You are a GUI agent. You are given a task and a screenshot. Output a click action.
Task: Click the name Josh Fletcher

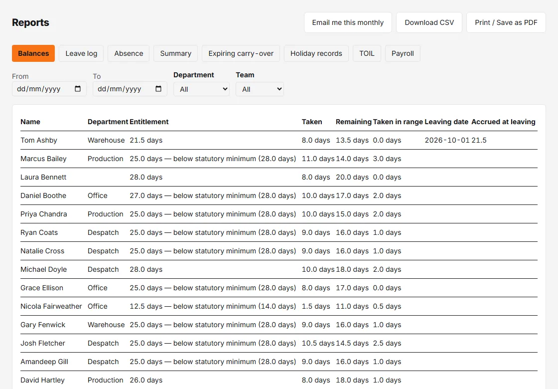pyautogui.click(x=43, y=344)
